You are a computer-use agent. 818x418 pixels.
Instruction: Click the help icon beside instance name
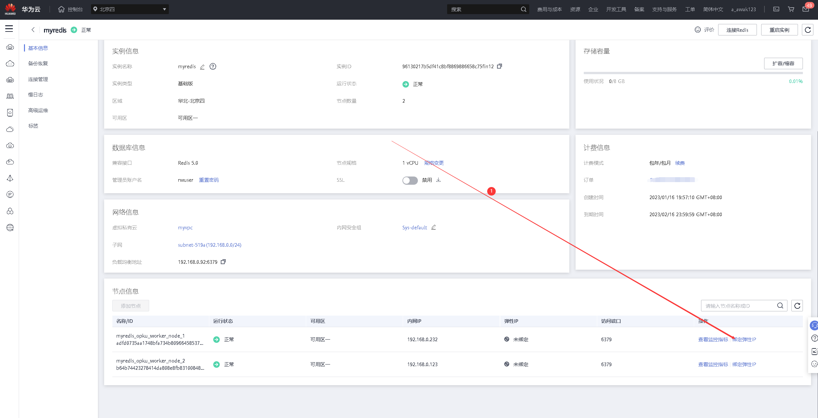(213, 66)
